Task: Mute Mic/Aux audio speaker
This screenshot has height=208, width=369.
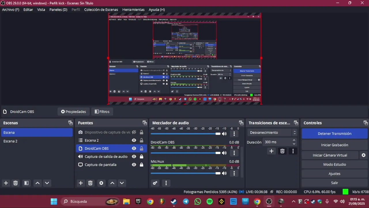Action: (x=224, y=173)
